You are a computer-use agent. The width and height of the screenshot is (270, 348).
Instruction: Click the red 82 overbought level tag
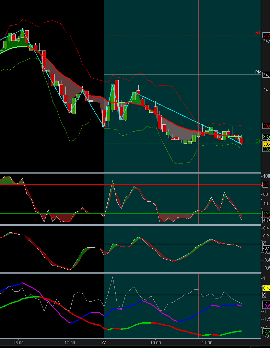pos(266,185)
